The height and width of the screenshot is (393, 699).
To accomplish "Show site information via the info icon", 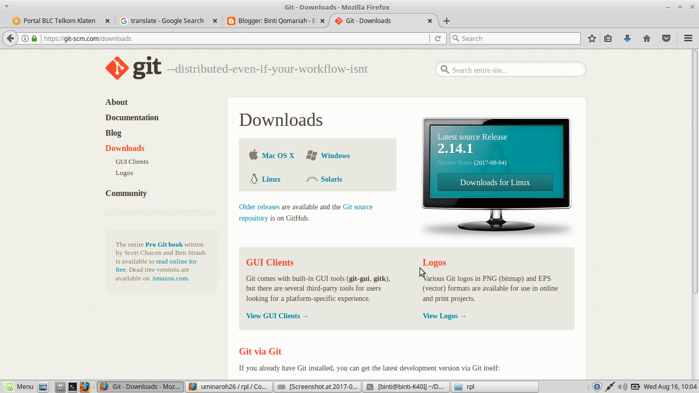I will [25, 38].
